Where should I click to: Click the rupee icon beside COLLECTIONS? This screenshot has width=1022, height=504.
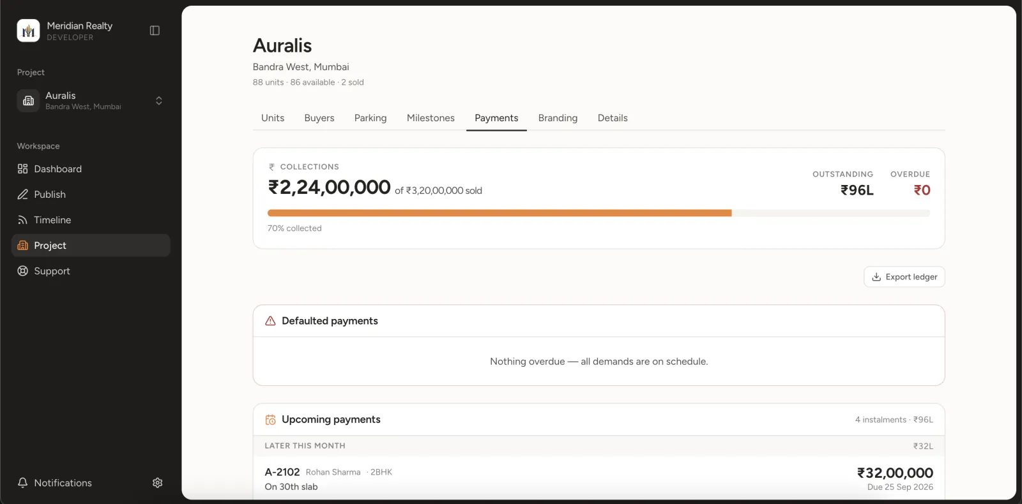[x=271, y=167]
